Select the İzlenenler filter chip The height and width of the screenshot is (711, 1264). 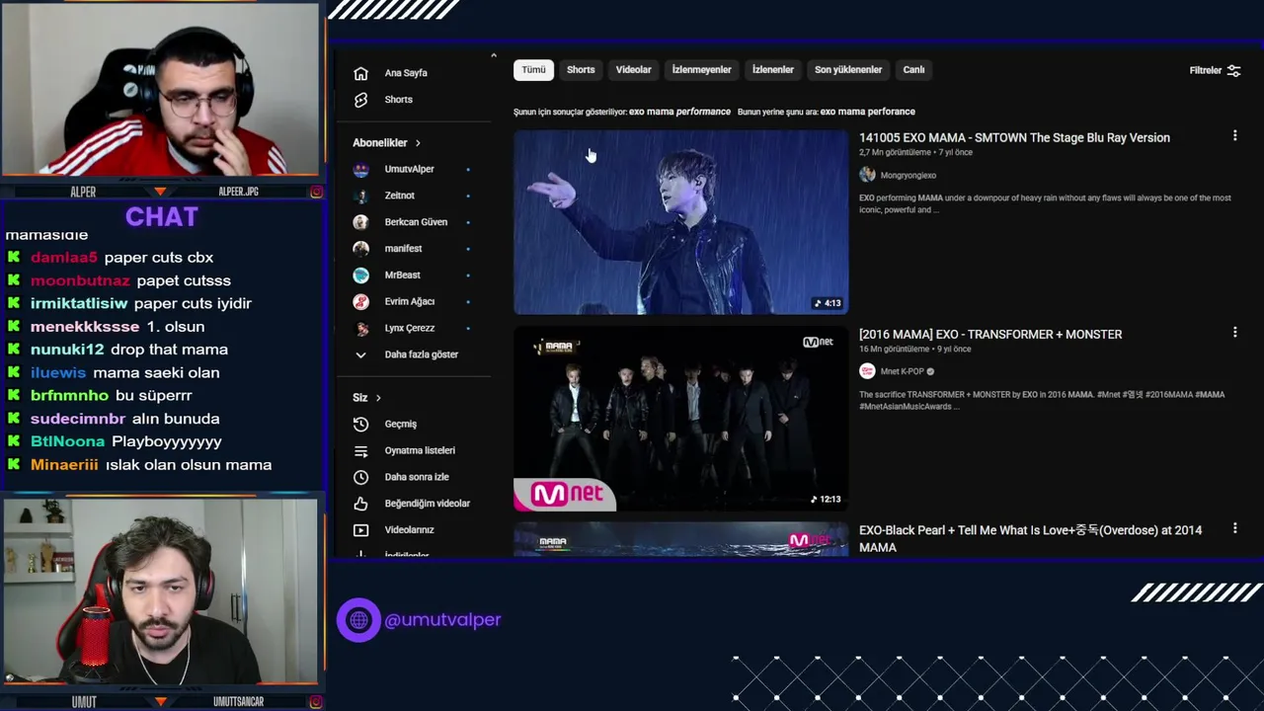772,70
